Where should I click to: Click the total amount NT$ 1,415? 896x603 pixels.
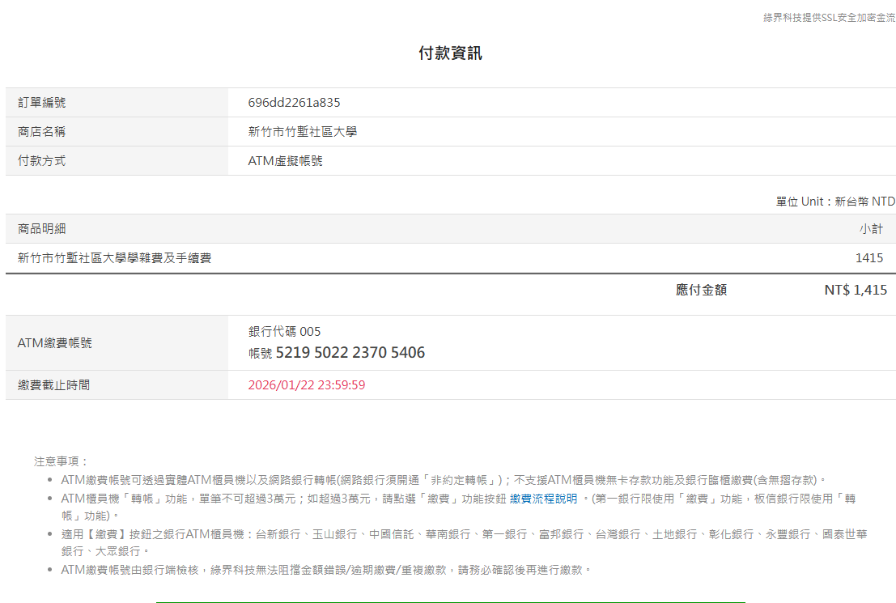point(856,290)
